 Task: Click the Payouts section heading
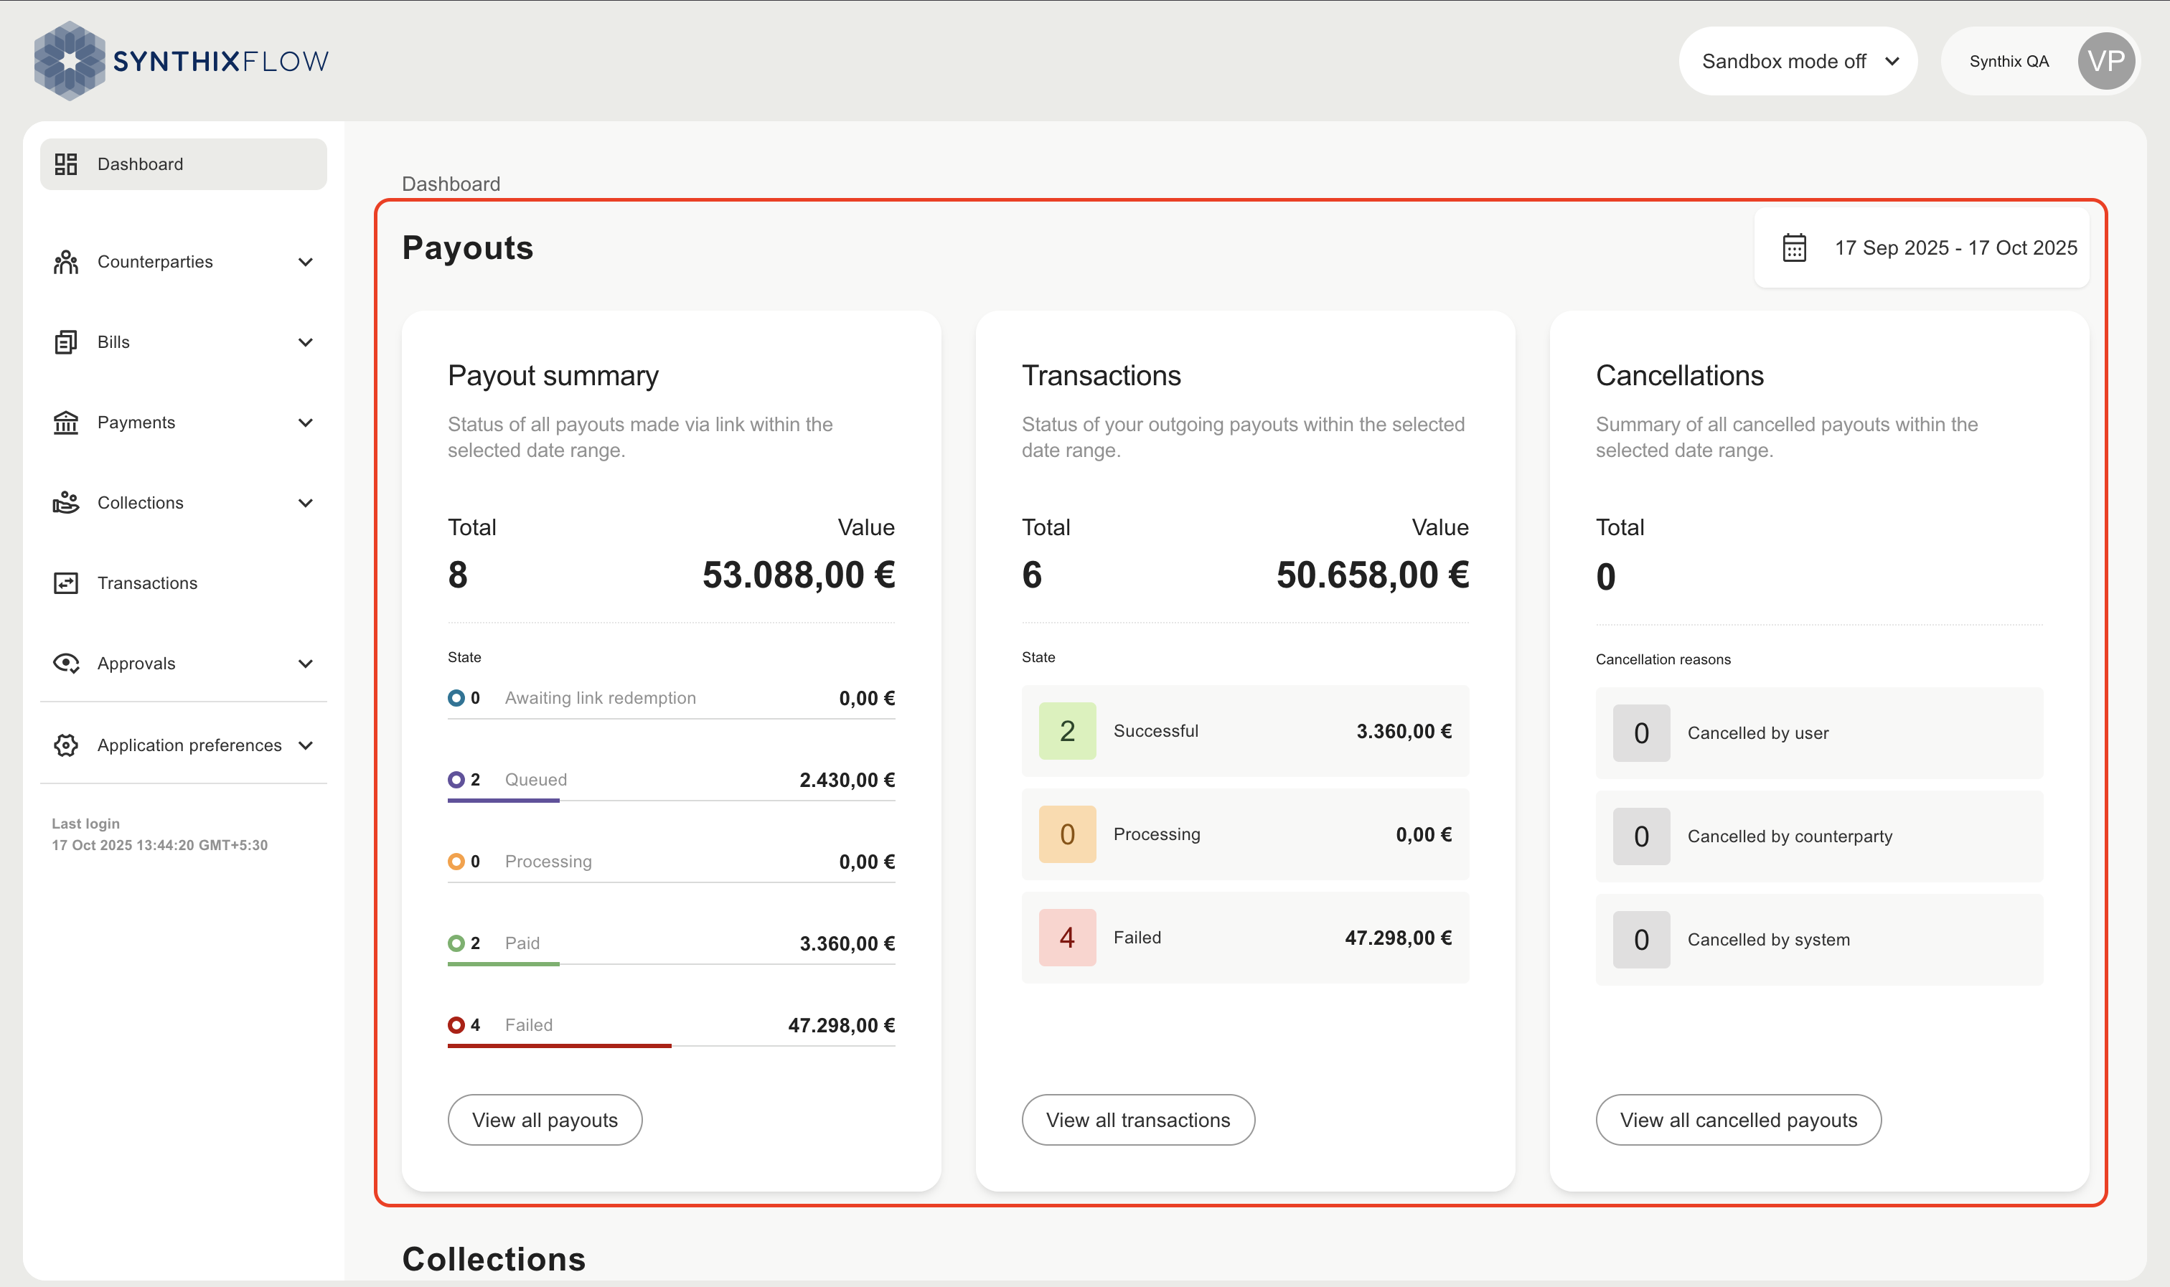[467, 248]
